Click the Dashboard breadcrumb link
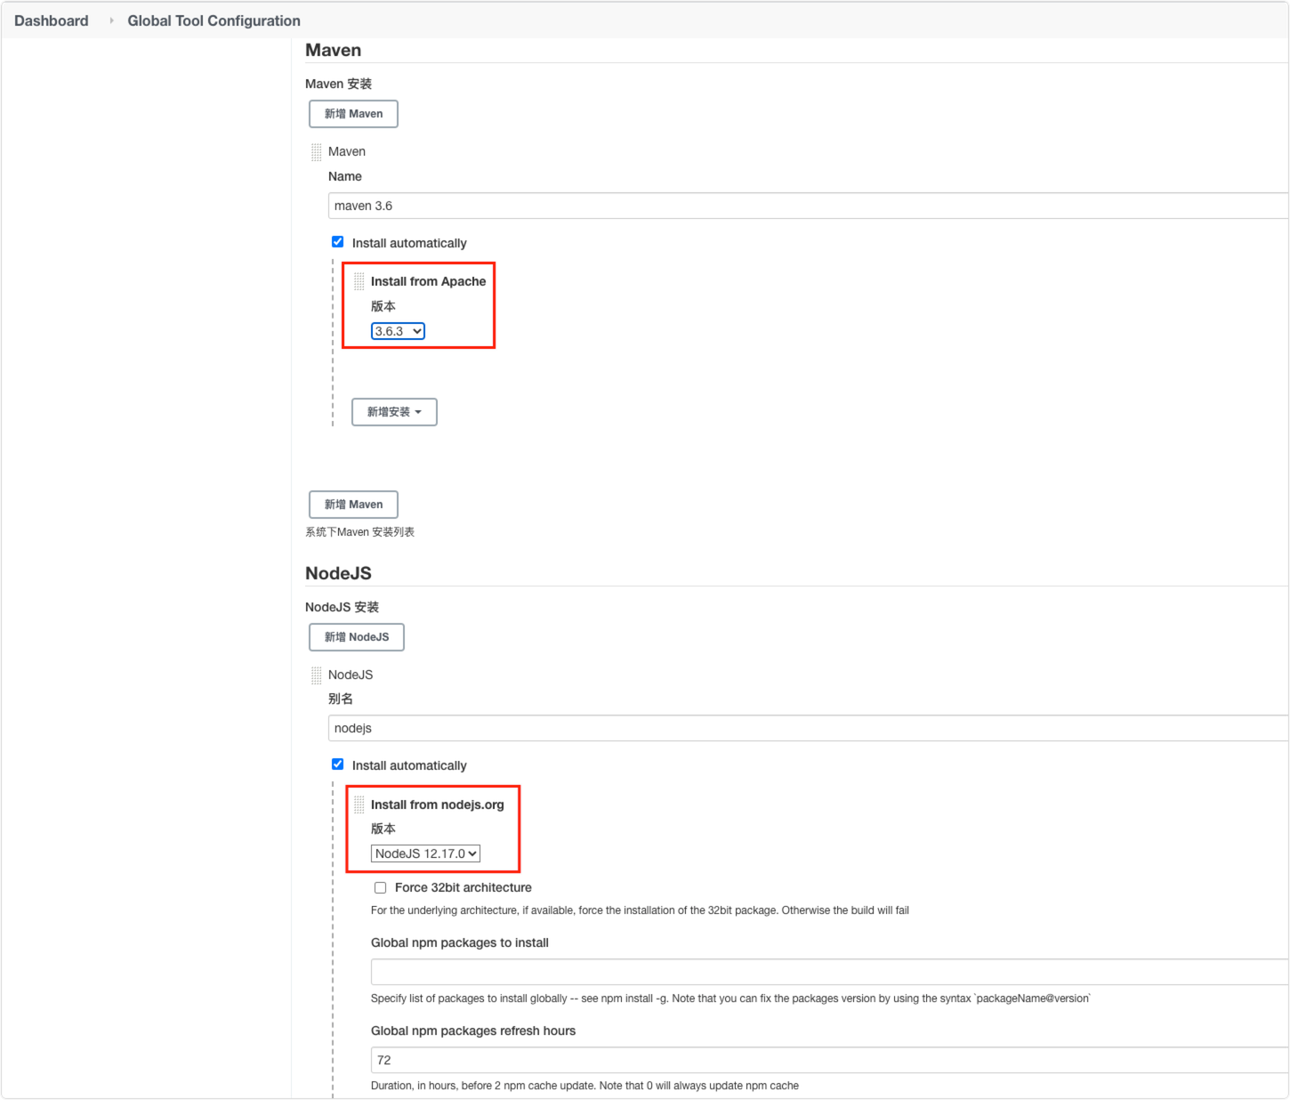The image size is (1290, 1100). [x=52, y=20]
